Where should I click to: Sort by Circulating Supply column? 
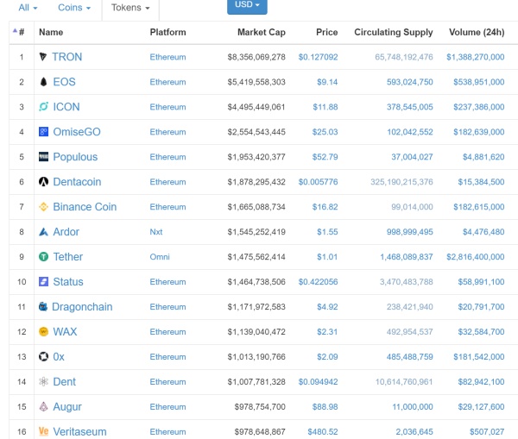(x=394, y=32)
